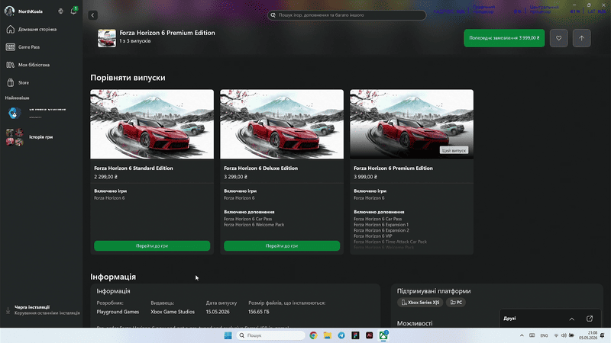Open the touch keyboard tray icon
The image size is (611, 343).
pyautogui.click(x=532, y=335)
